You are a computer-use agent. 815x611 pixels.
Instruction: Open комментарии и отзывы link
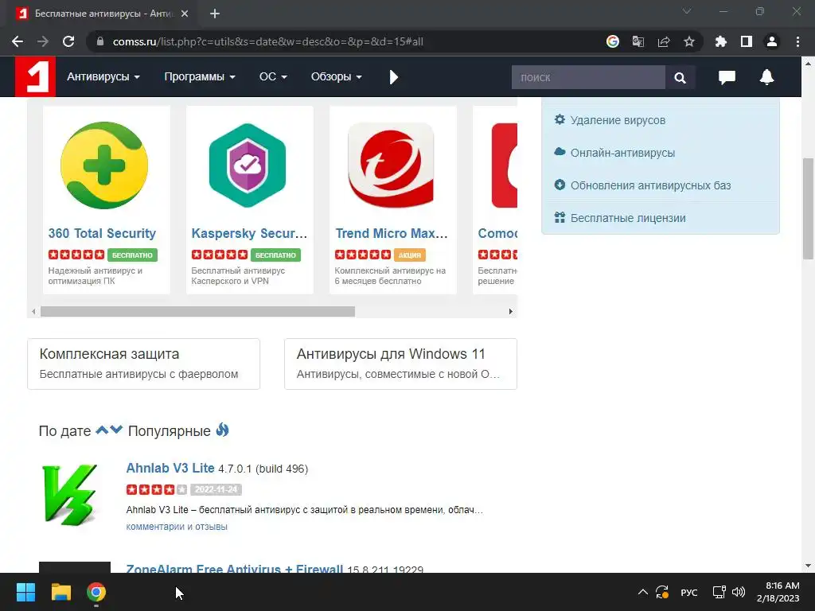click(x=177, y=527)
